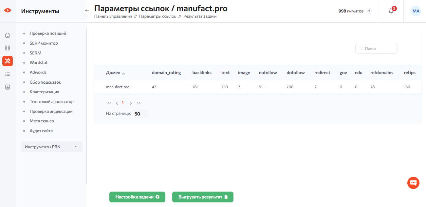The image size is (426, 207).
Task: Open Панель управления breadcrumb link
Action: (113, 16)
